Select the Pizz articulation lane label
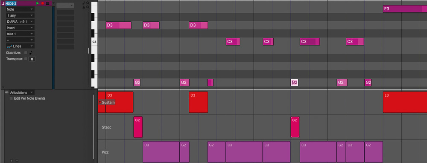 [105, 152]
